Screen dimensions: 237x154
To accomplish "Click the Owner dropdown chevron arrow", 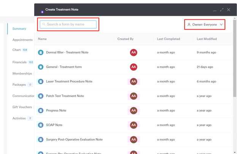I will click(x=221, y=24).
